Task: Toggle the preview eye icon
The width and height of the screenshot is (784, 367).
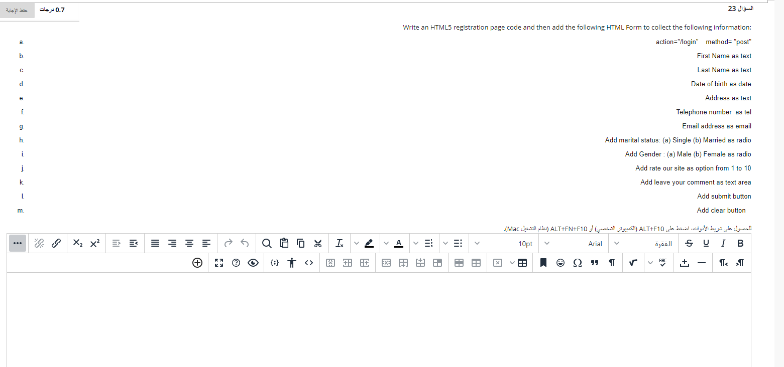Action: tap(253, 262)
